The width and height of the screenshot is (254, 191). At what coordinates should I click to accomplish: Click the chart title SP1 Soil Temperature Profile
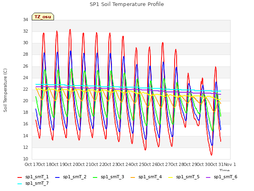(127, 4)
